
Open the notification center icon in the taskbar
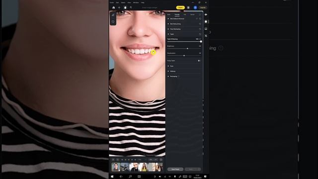(205, 177)
